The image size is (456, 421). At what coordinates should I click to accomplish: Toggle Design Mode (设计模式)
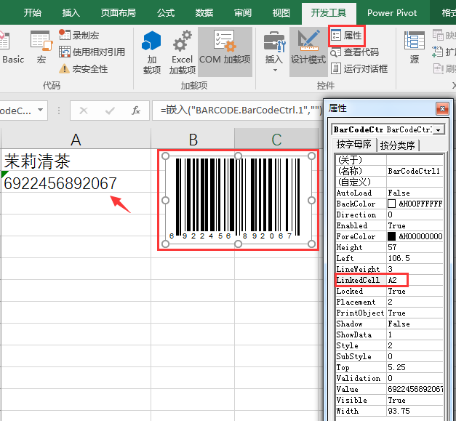308,52
